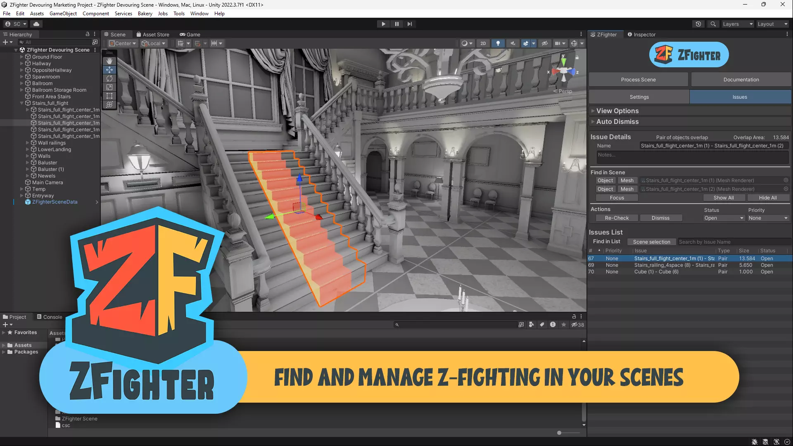Open Undo History icon
The width and height of the screenshot is (793, 446).
(x=698, y=24)
